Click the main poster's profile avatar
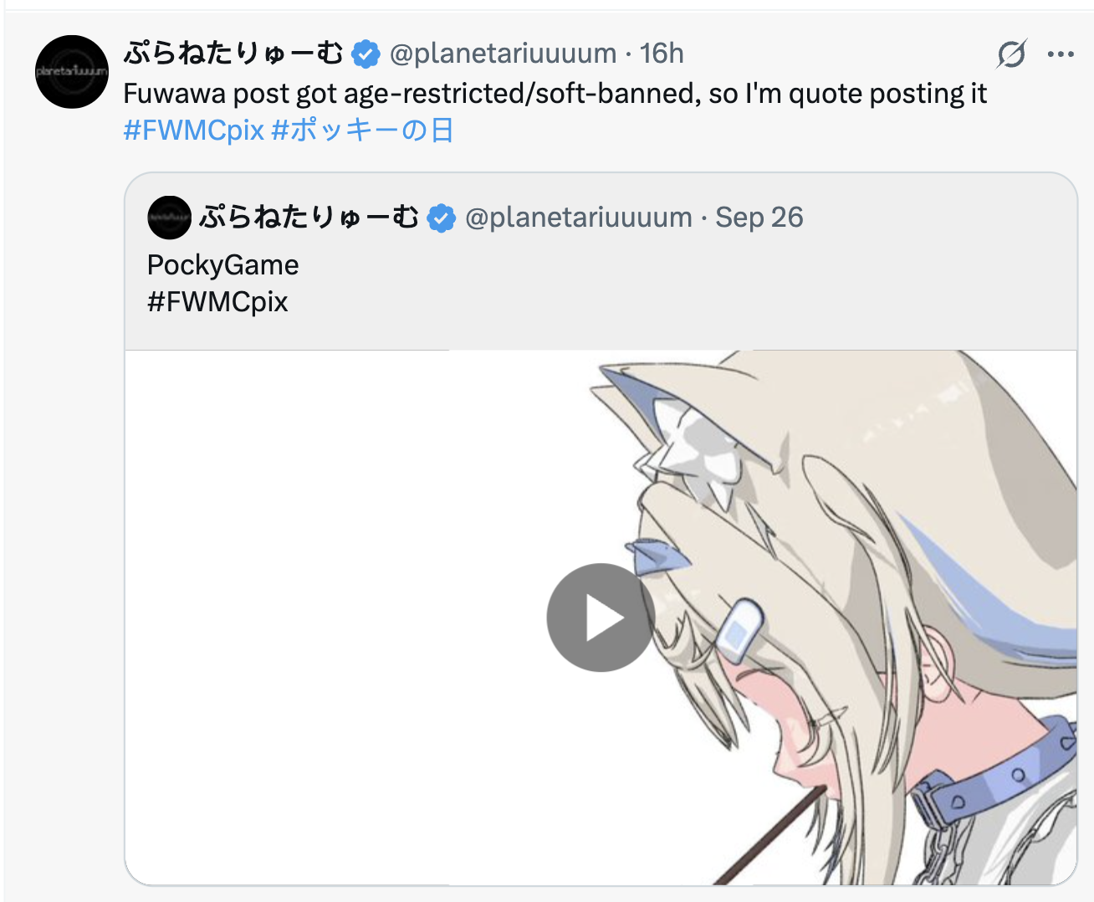This screenshot has width=1094, height=902. click(72, 72)
